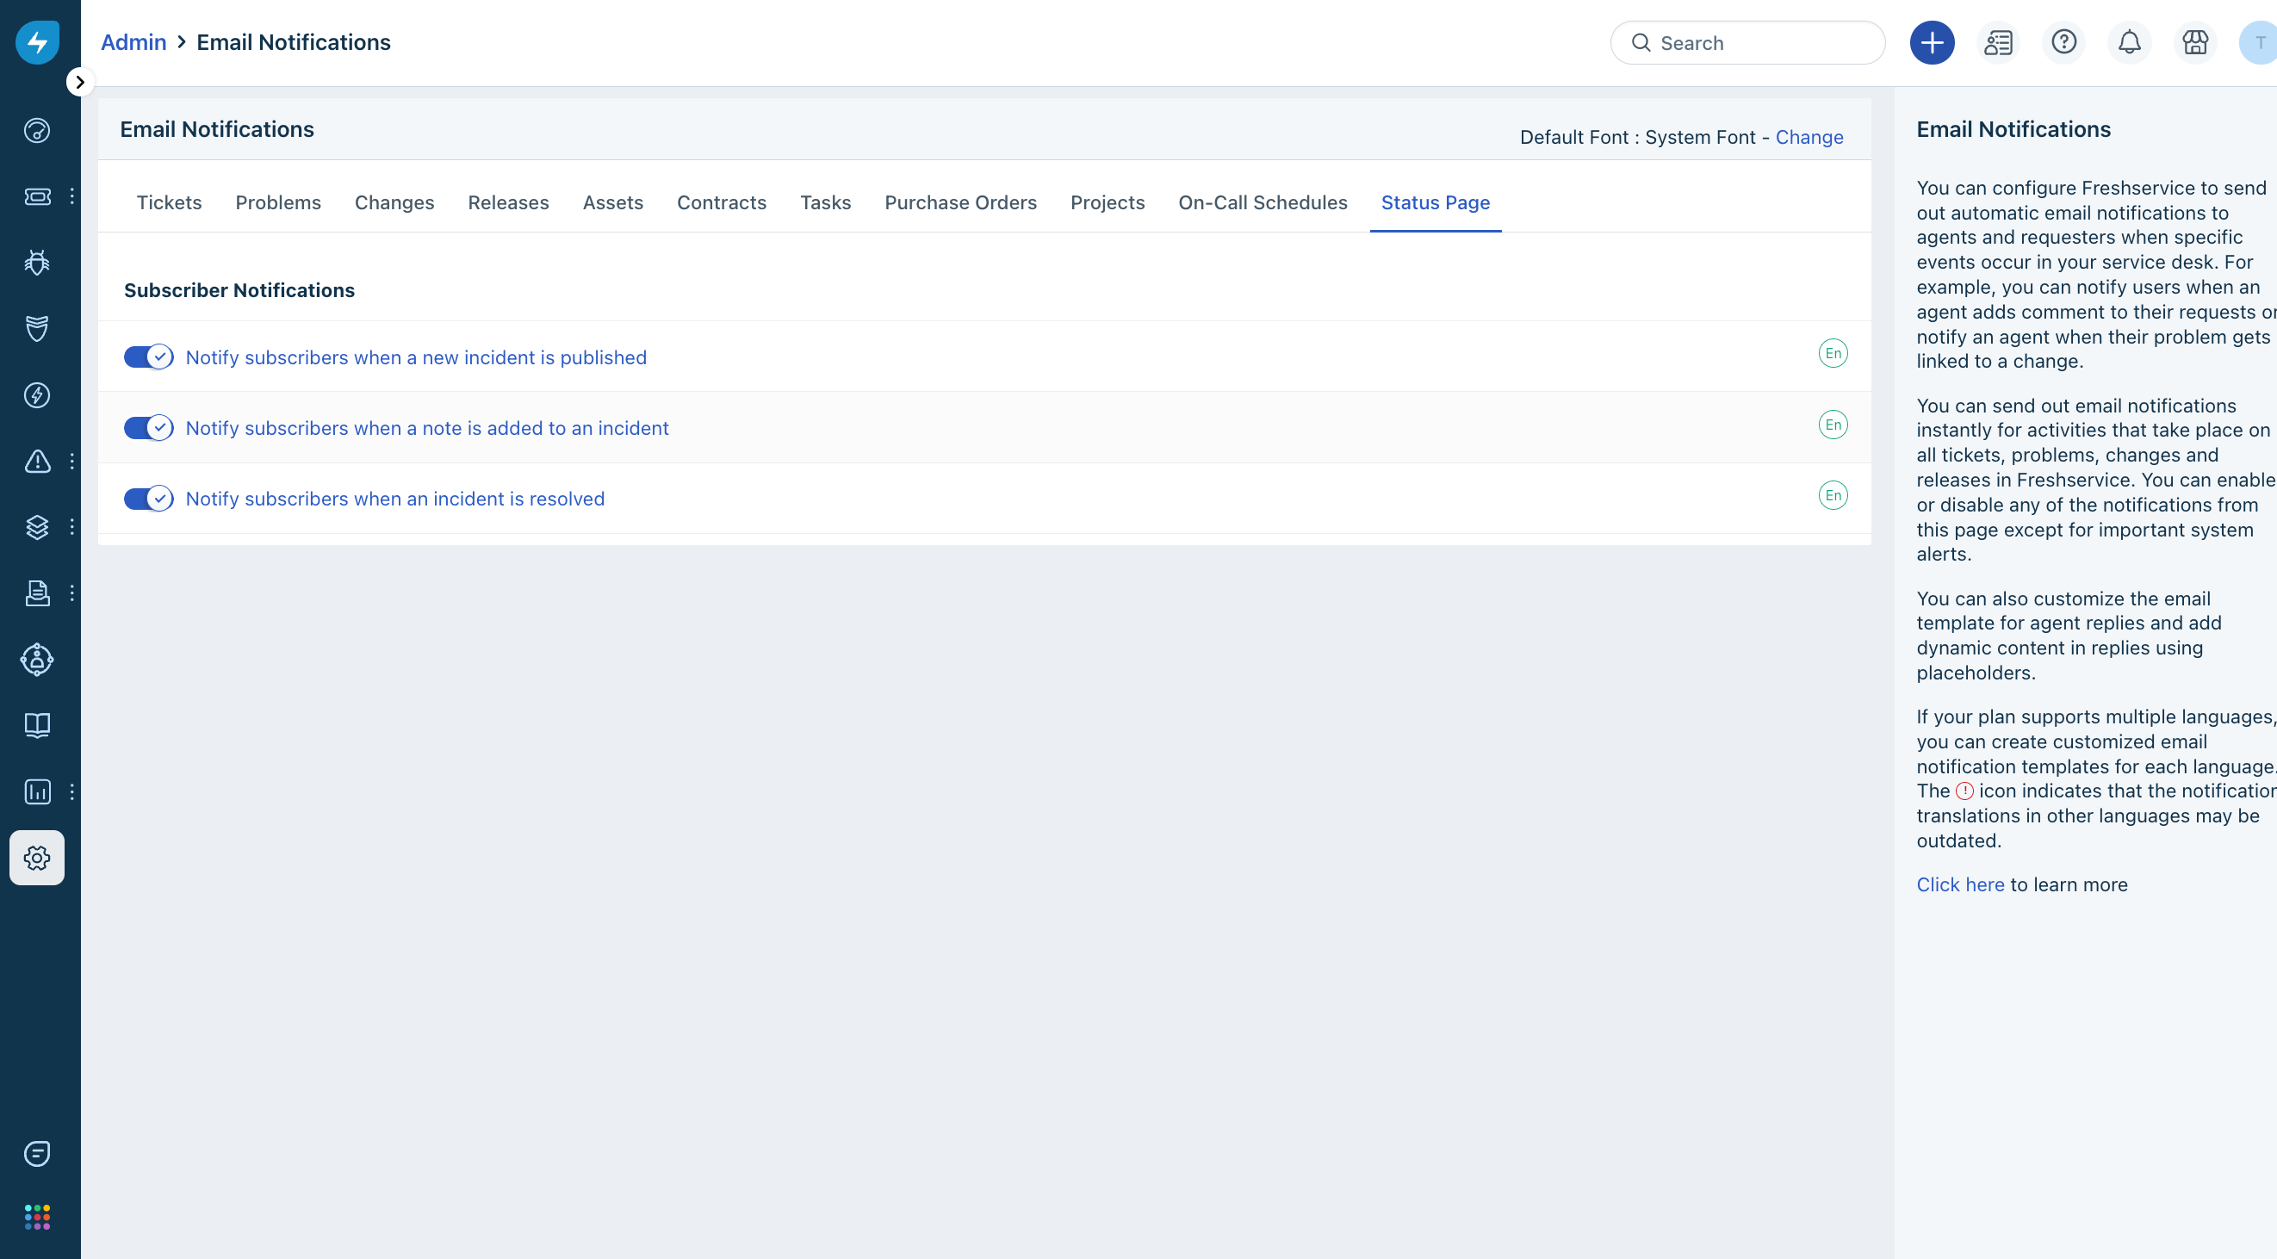
Task: Open the Admin gear icon in sidebar
Action: pyautogui.click(x=37, y=858)
